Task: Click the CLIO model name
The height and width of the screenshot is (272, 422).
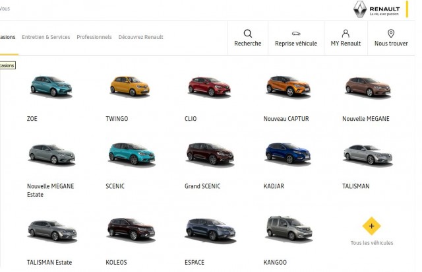Action: click(x=191, y=119)
